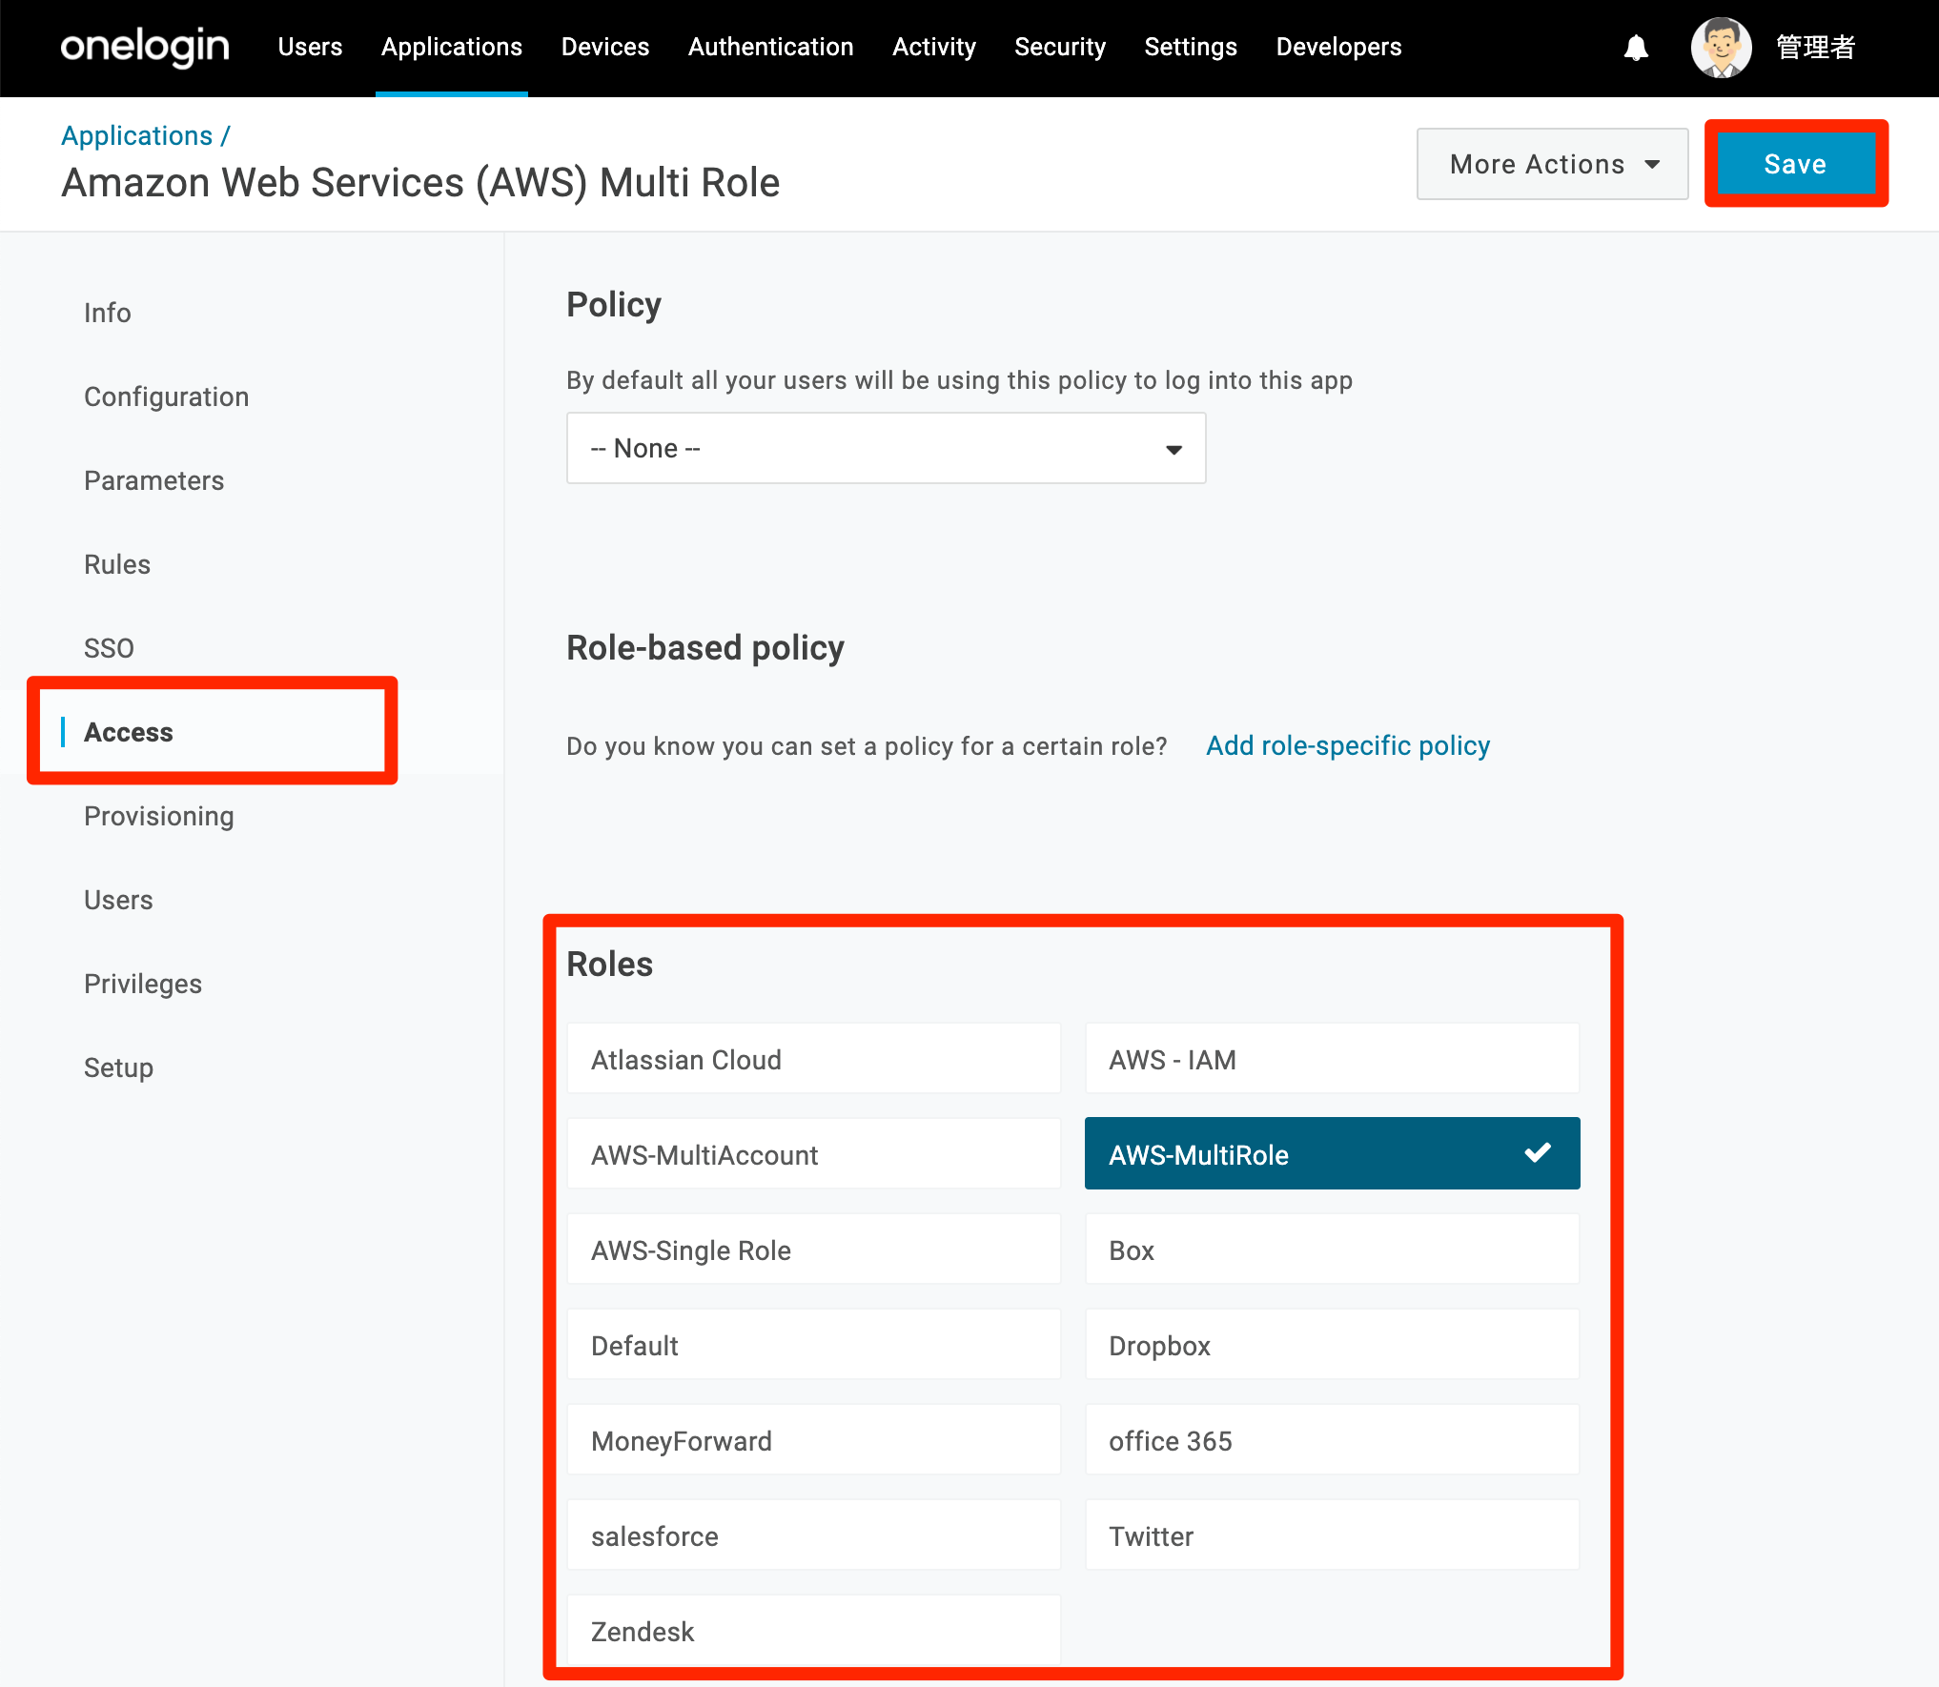Deselect the AWS-MultiRole role

(x=1332, y=1154)
